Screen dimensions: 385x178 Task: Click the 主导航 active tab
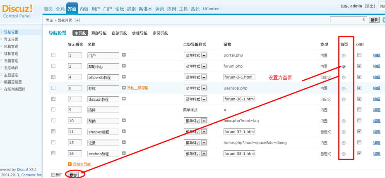(x=80, y=33)
